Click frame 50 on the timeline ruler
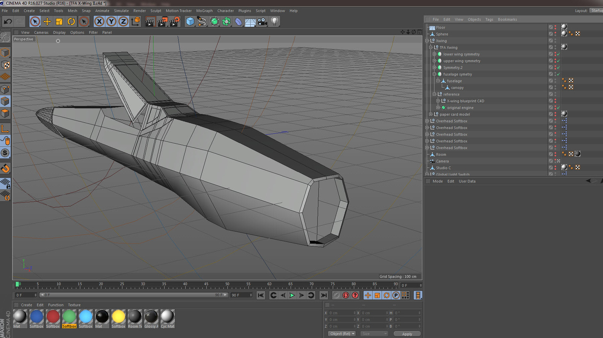Screen dimensions: 603x338 coord(227,285)
